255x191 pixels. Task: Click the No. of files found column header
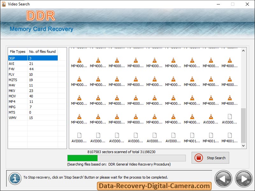point(42,52)
